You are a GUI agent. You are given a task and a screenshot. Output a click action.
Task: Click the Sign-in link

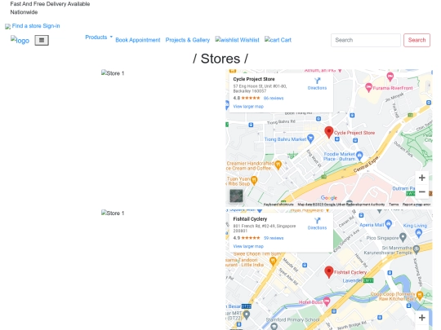pyautogui.click(x=51, y=26)
